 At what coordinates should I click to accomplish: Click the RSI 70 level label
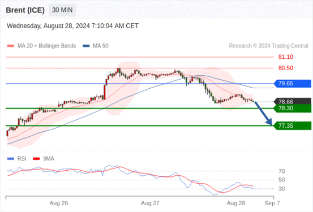coord(281,171)
